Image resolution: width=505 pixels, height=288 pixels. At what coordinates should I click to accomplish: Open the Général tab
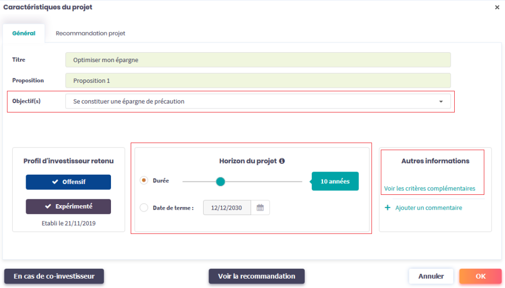point(24,34)
